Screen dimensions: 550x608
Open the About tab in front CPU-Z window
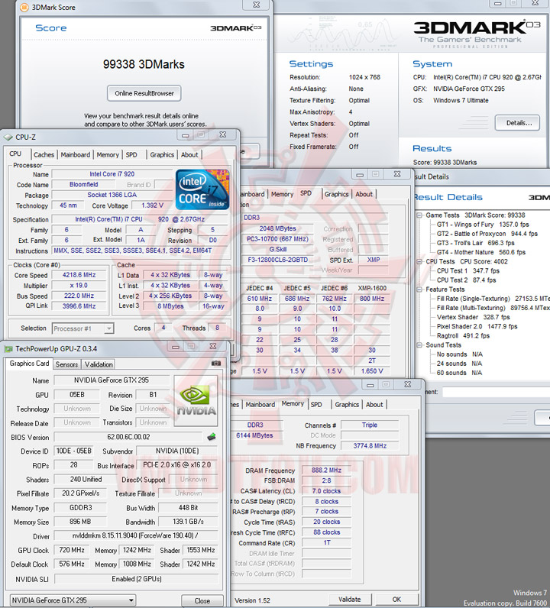pos(189,155)
